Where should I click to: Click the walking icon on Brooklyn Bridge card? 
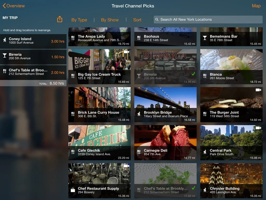(x=139, y=114)
